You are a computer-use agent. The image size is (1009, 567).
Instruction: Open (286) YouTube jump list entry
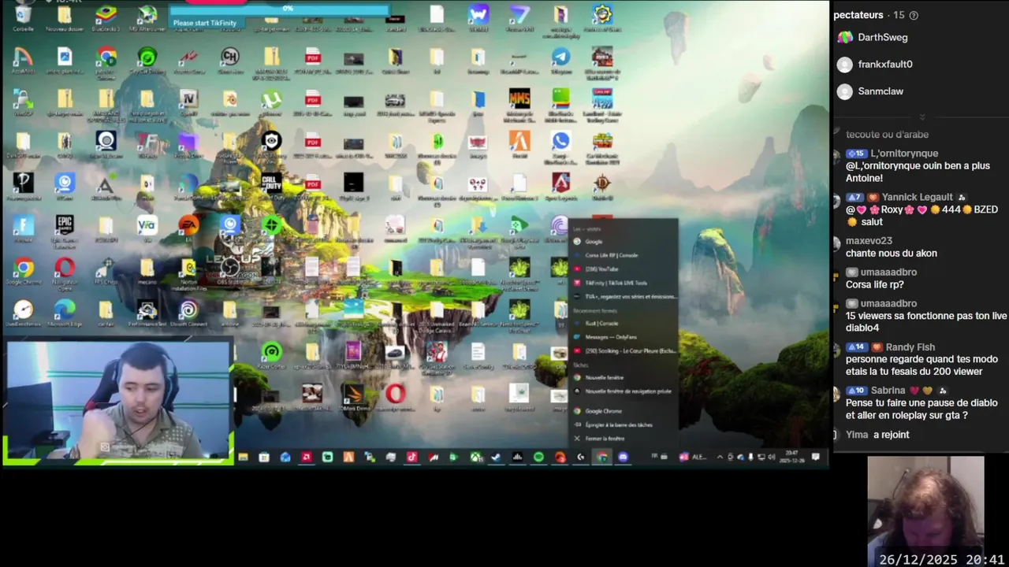coord(623,269)
